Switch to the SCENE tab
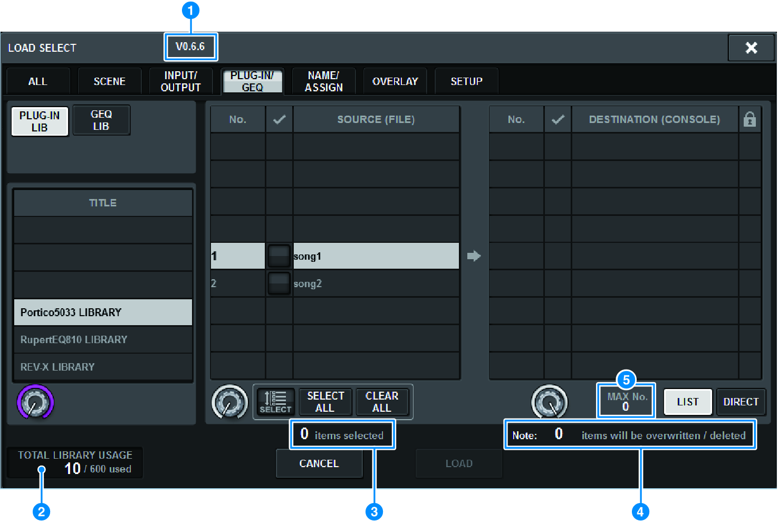Image resolution: width=778 pixels, height=521 pixels. (109, 81)
